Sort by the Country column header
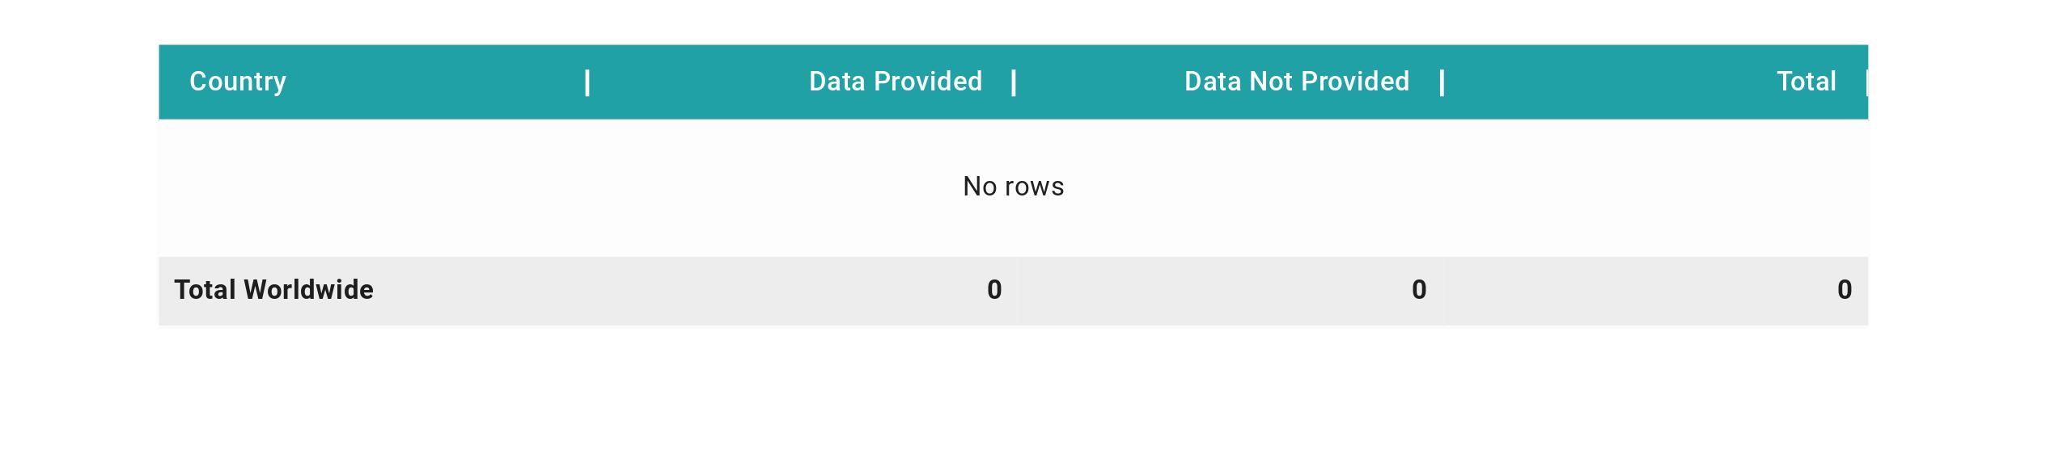The width and height of the screenshot is (2063, 462). coord(237,82)
